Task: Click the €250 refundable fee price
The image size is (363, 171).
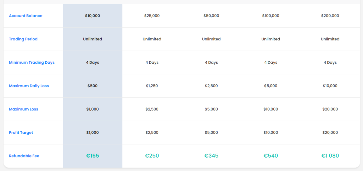Action: point(152,155)
